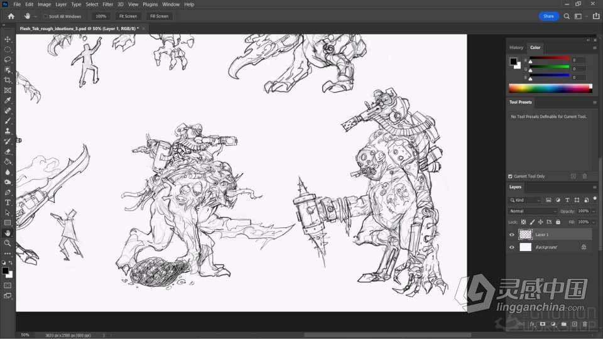This screenshot has width=603, height=339.
Task: Open the Color panel menu
Action: (x=595, y=48)
